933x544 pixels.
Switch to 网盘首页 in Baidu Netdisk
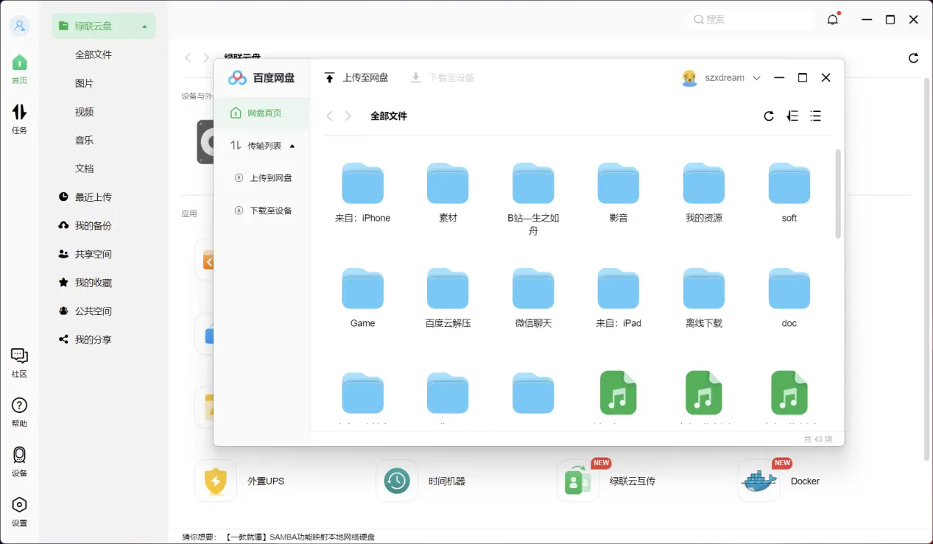tap(264, 114)
